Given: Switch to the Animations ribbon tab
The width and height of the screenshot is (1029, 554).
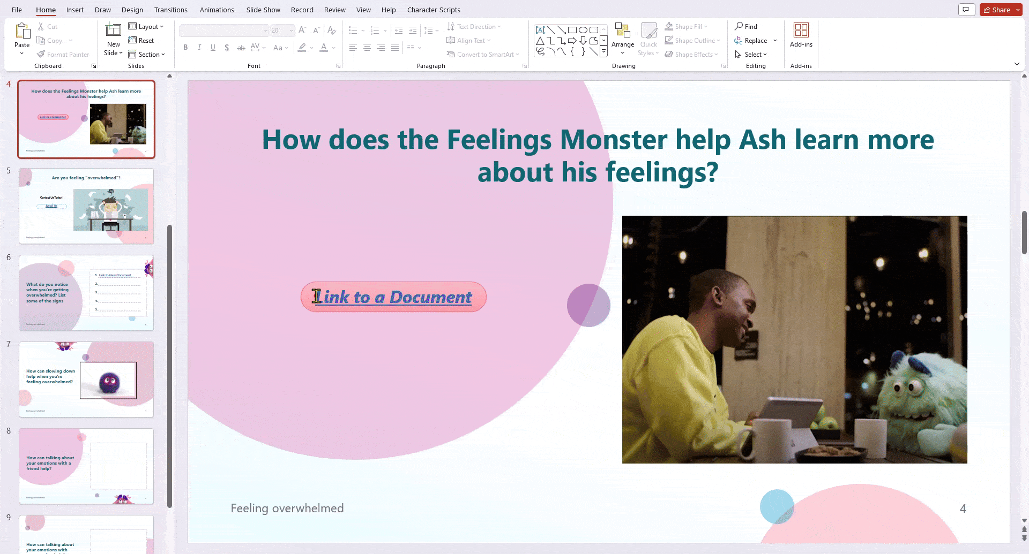Looking at the screenshot, I should click(x=217, y=10).
